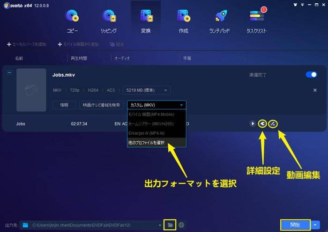This screenshot has height=232, width=328.
Task: Click the Jobs title row name
Action: [21, 124]
